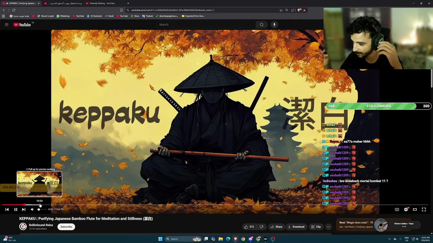Open the Maps bookmark
Viewport: 433px width, 243px height.
pos(135,16)
